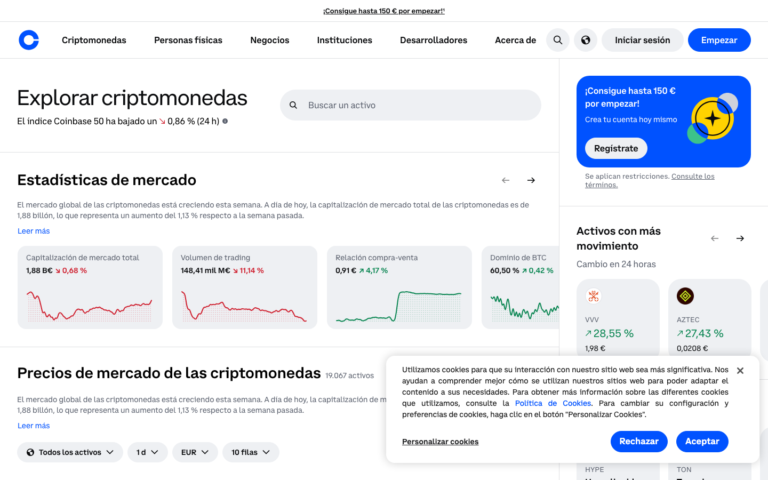The height and width of the screenshot is (480, 768).
Task: Expand the 10 filas dropdown
Action: coord(251,452)
